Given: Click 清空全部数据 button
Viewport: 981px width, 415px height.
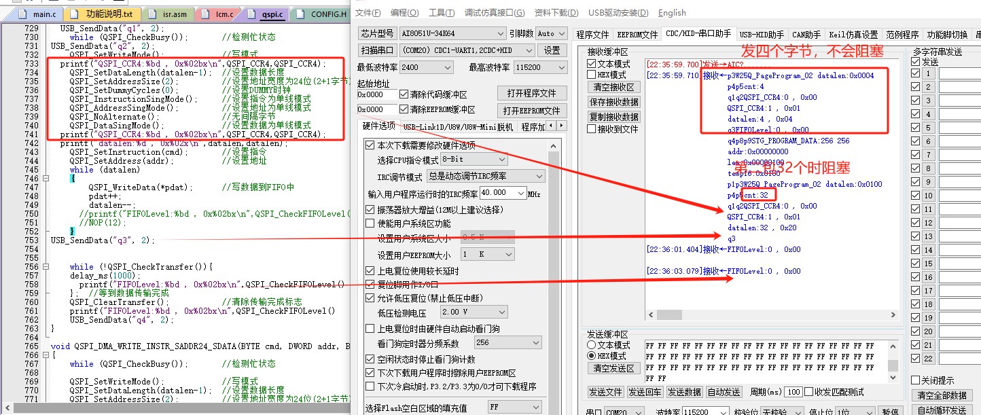Looking at the screenshot, I should 942,395.
